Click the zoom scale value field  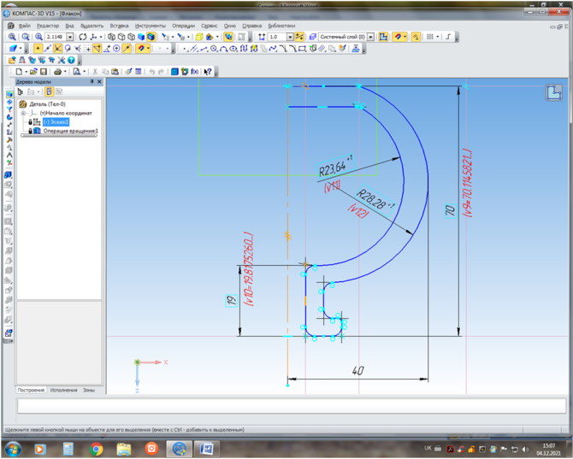coord(56,37)
